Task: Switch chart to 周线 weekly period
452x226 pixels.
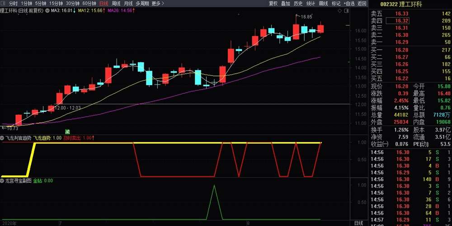Action: [x=116, y=3]
